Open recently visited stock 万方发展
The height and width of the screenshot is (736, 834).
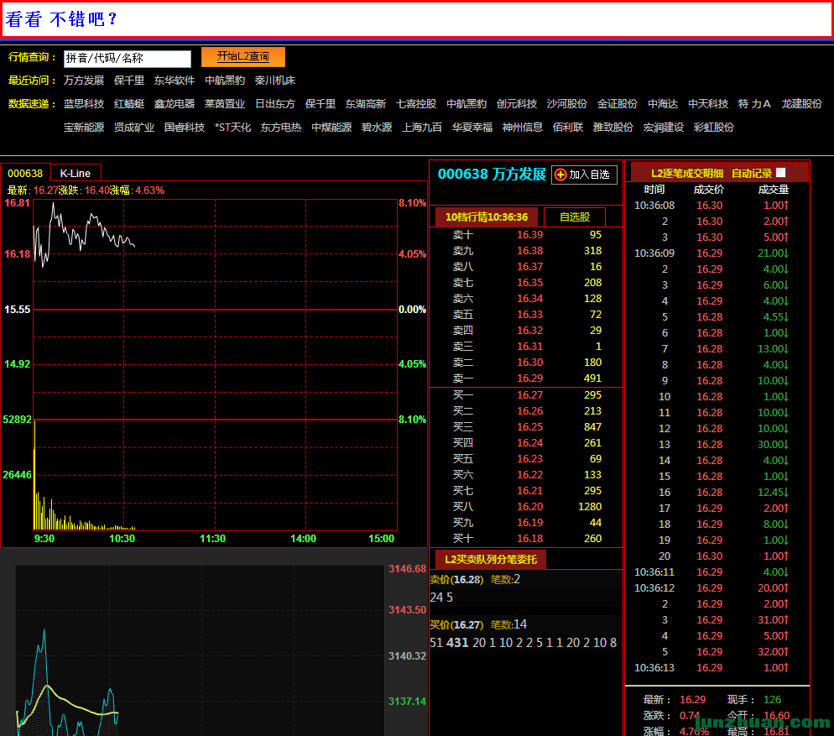click(x=84, y=81)
